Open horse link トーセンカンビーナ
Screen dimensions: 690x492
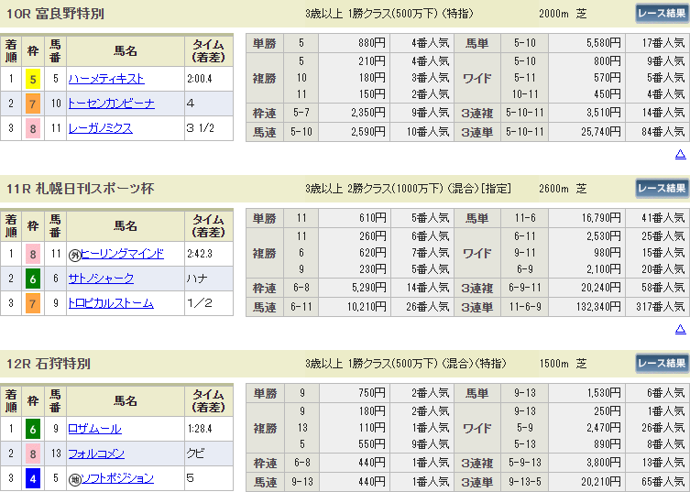(x=111, y=104)
